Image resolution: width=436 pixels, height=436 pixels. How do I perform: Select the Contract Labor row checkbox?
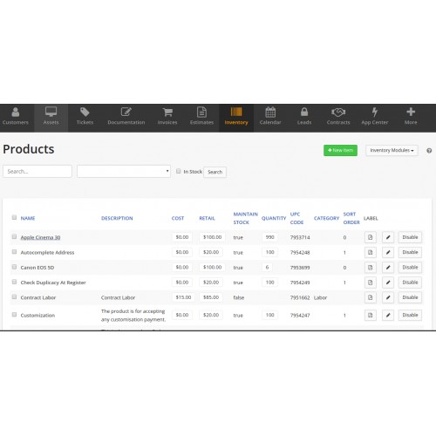click(x=14, y=296)
